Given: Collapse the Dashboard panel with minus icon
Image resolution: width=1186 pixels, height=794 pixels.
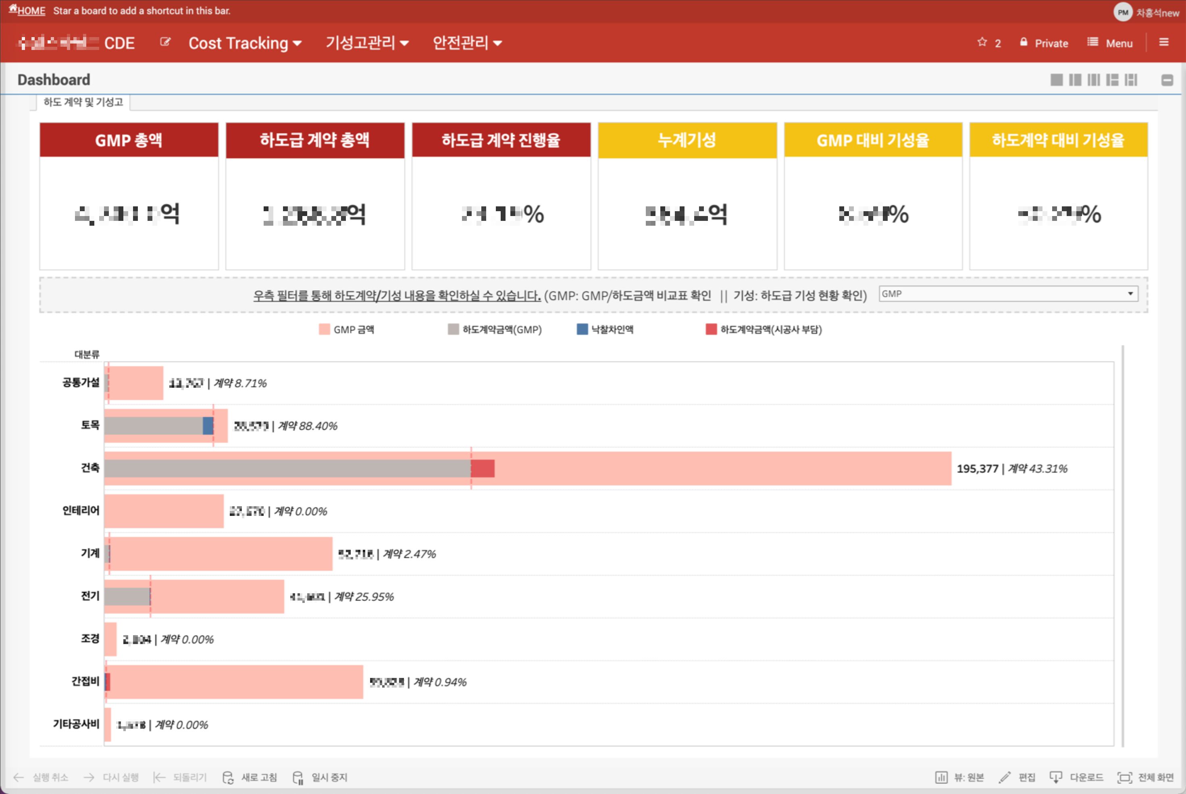Looking at the screenshot, I should point(1167,80).
